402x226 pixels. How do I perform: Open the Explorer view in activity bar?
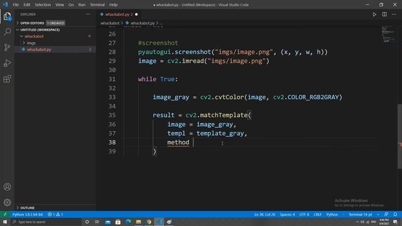click(x=7, y=16)
